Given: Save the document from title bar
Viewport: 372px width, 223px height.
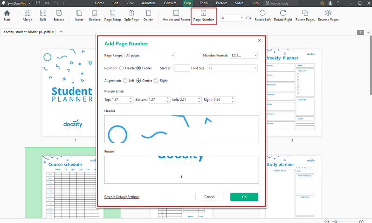Looking at the screenshot, I should click(x=38, y=3).
